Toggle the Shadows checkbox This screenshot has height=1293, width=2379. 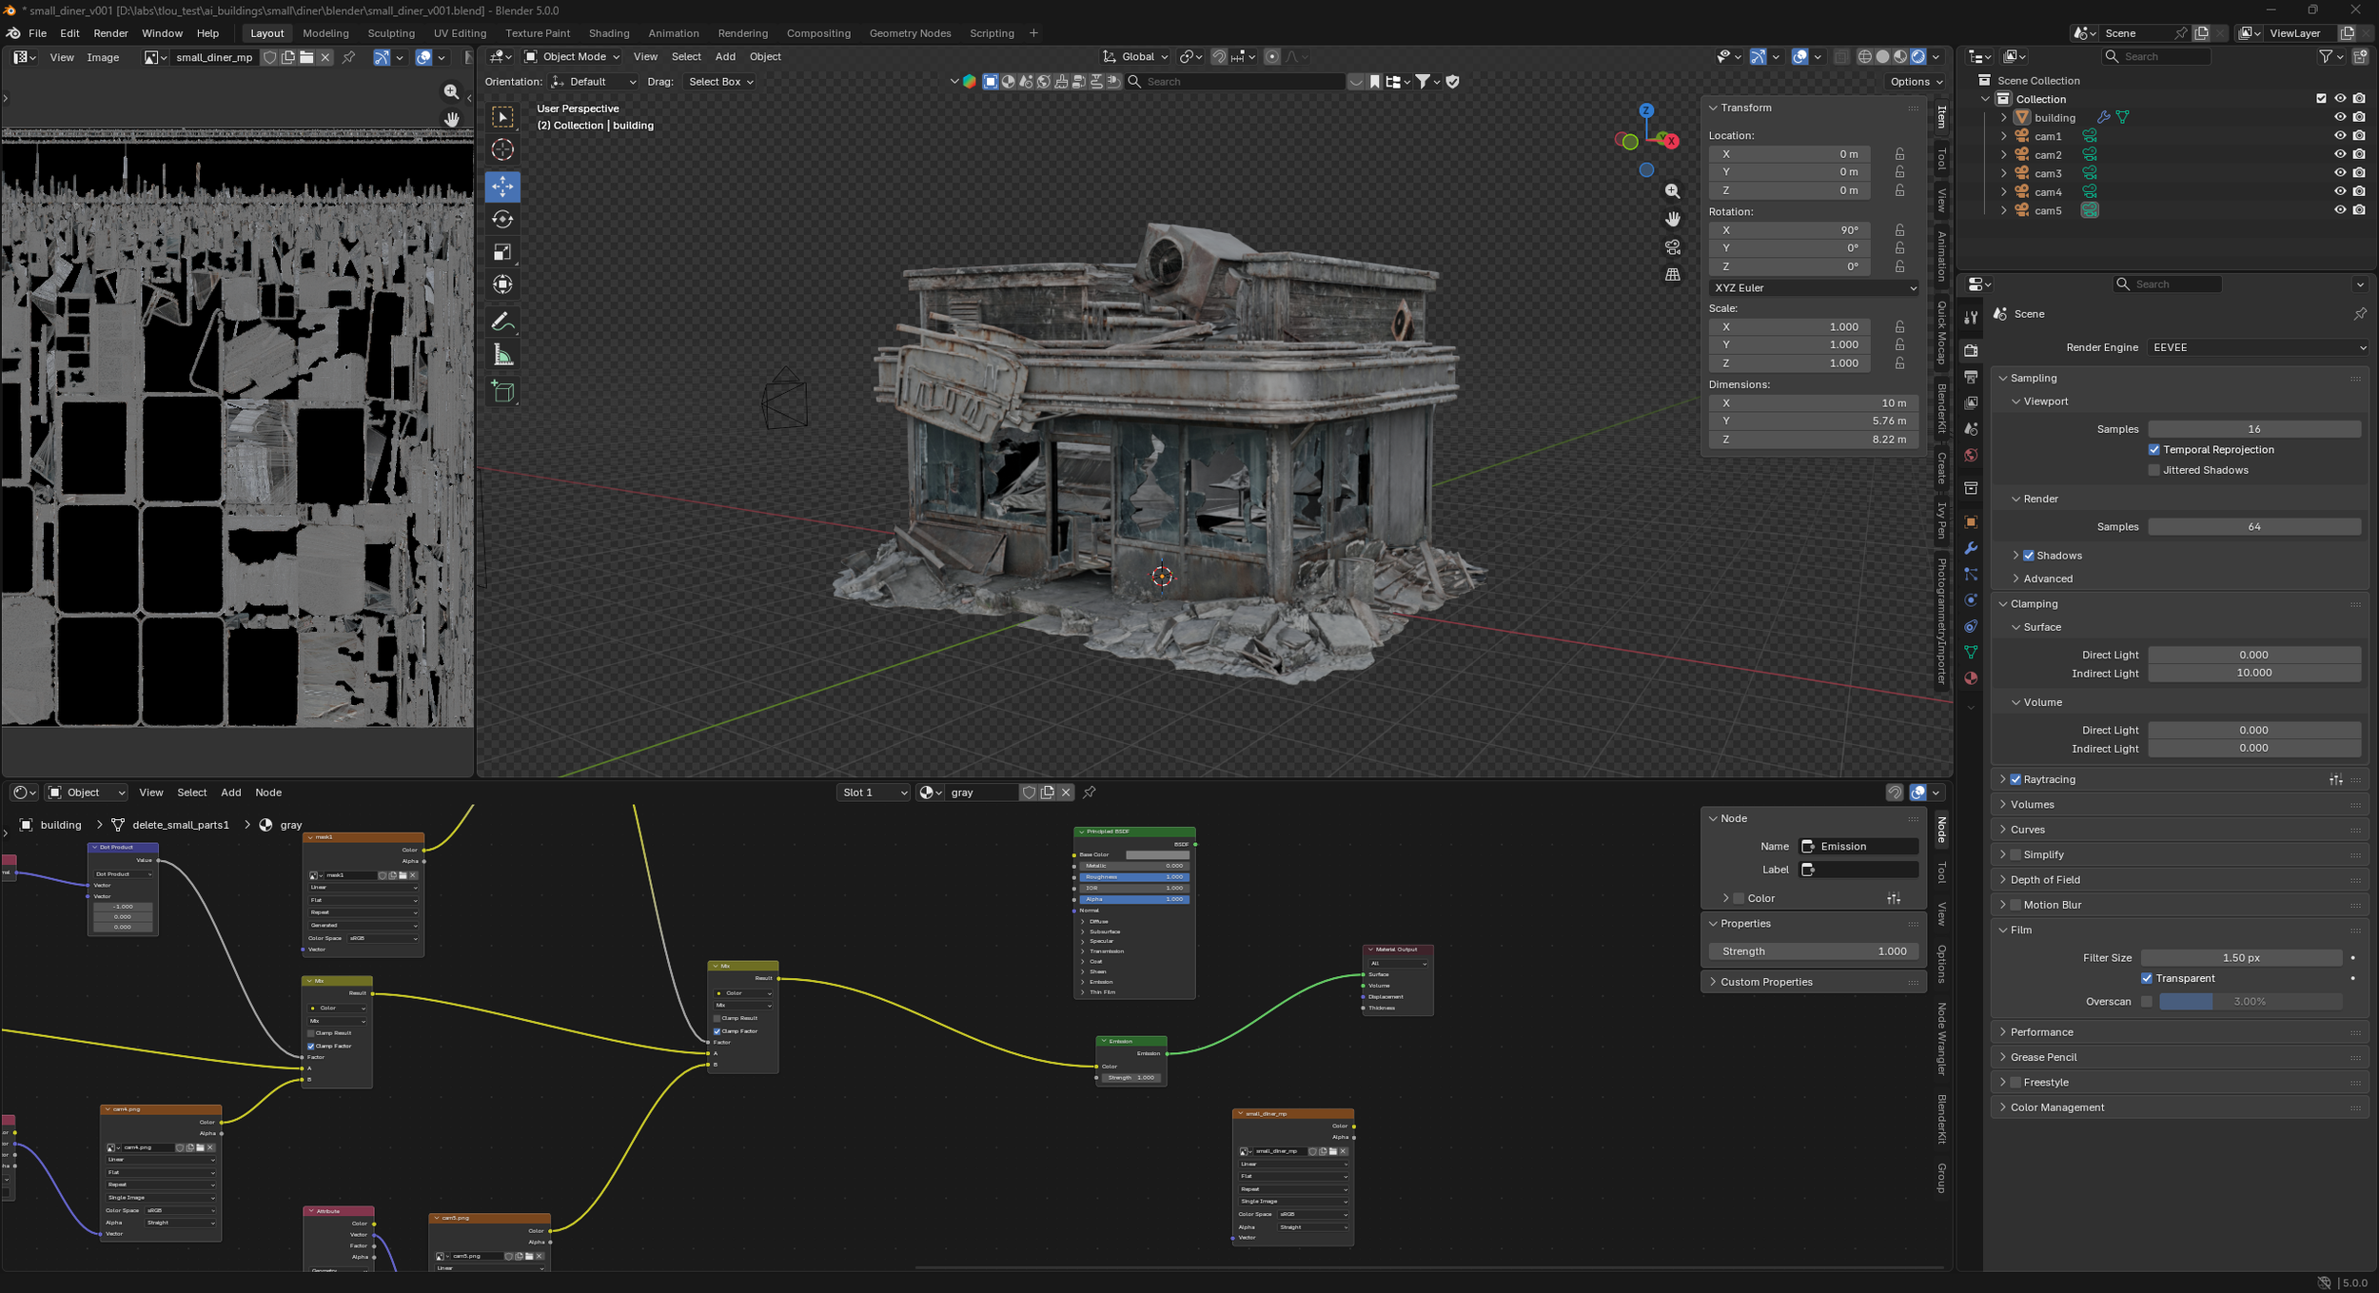tap(2029, 556)
